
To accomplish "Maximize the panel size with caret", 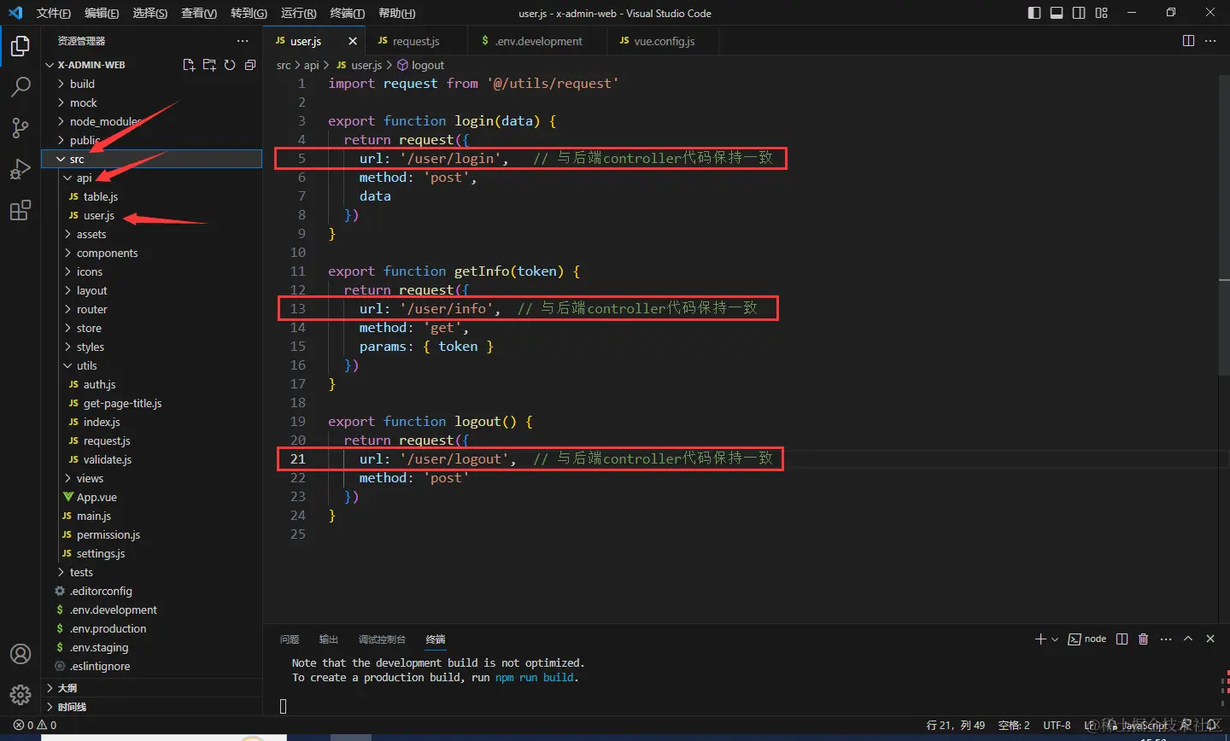I will 1188,639.
